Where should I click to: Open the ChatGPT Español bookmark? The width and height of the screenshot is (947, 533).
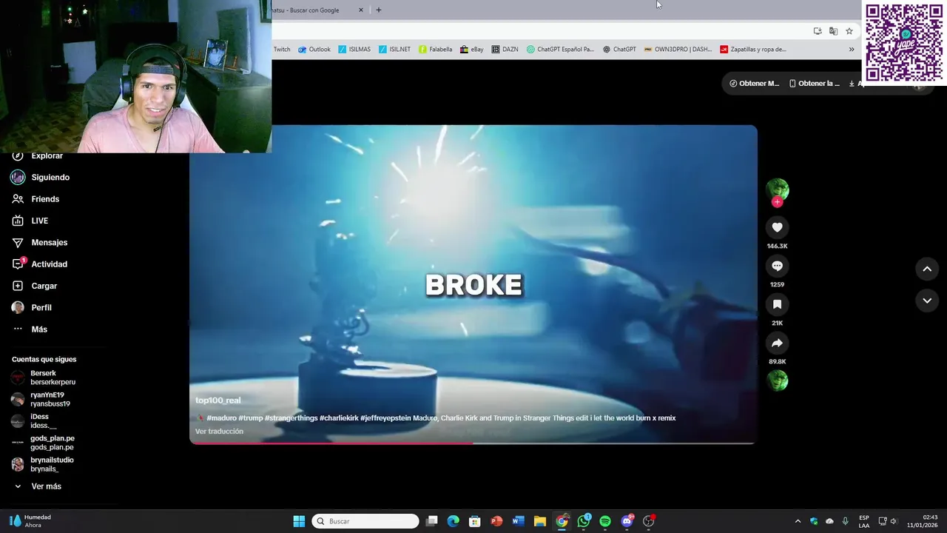point(560,50)
